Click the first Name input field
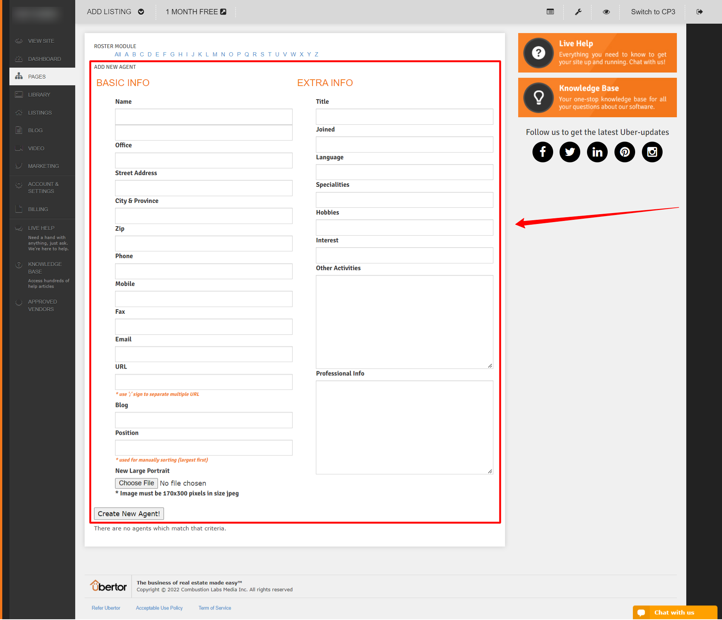This screenshot has height=620, width=722. pyautogui.click(x=204, y=117)
